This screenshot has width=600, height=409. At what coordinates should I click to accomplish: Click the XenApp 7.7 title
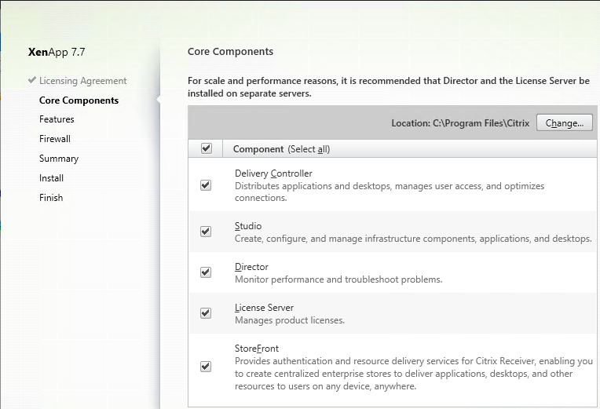[57, 52]
